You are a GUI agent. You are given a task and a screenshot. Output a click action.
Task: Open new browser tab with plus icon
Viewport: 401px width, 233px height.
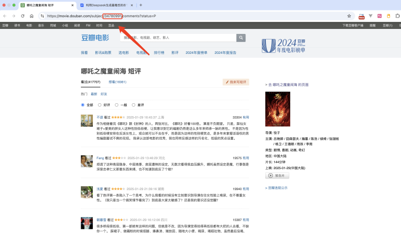[x=141, y=5]
